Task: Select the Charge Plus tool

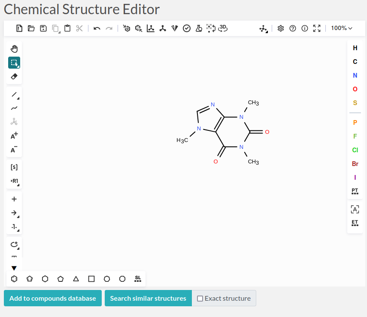Action: coord(14,136)
